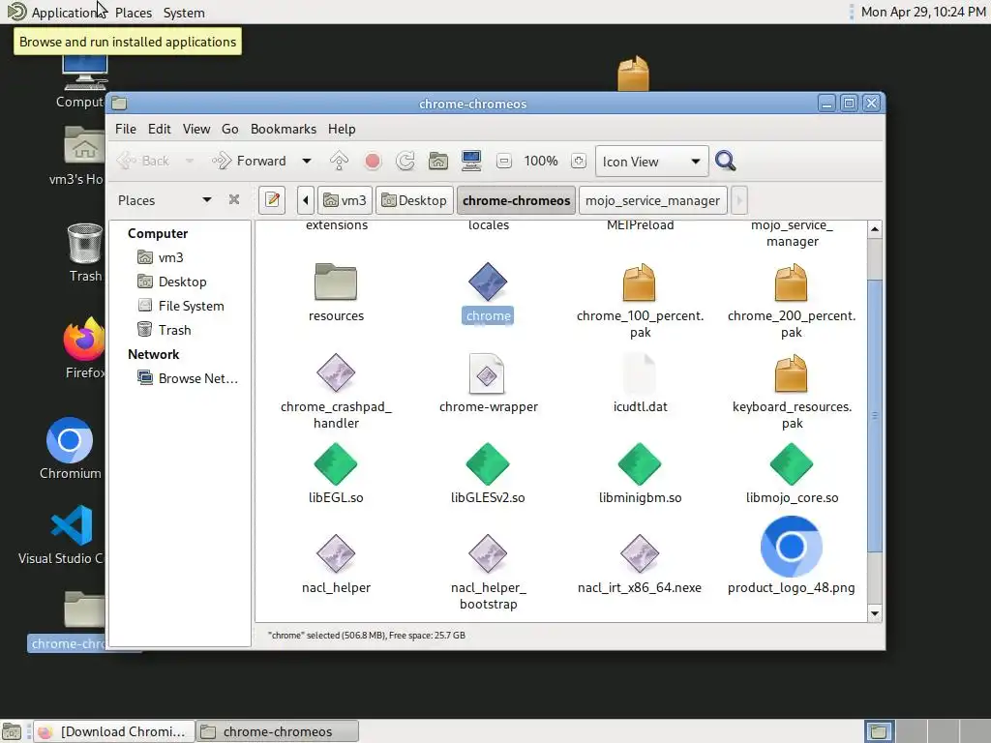
Task: Click the Zoom In plus icon
Action: pos(579,162)
